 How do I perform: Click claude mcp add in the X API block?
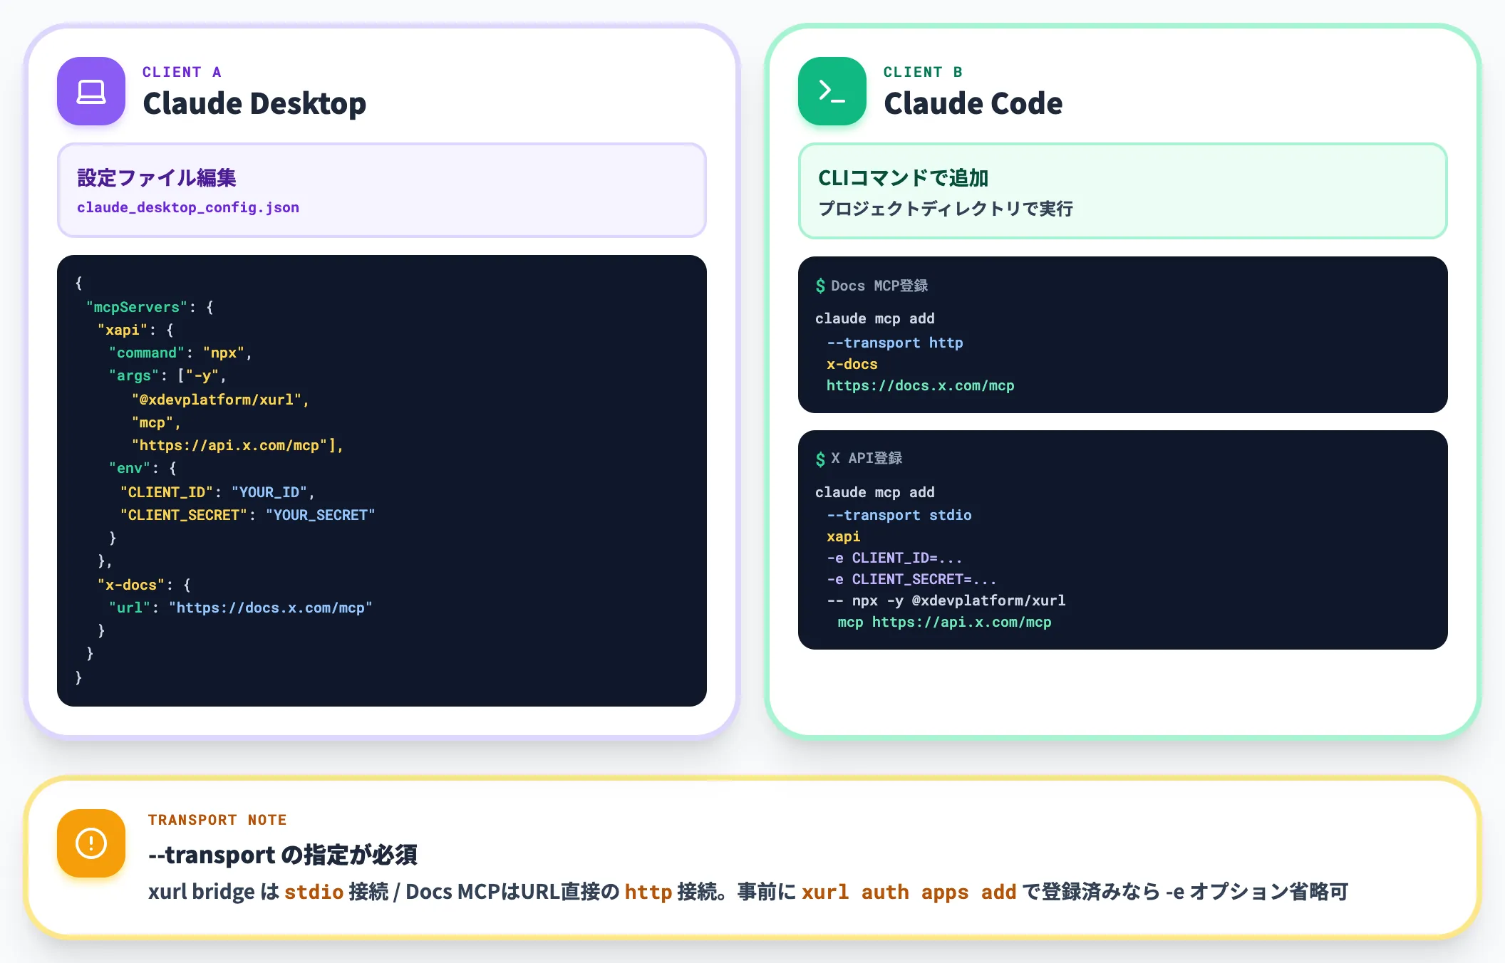point(875,492)
